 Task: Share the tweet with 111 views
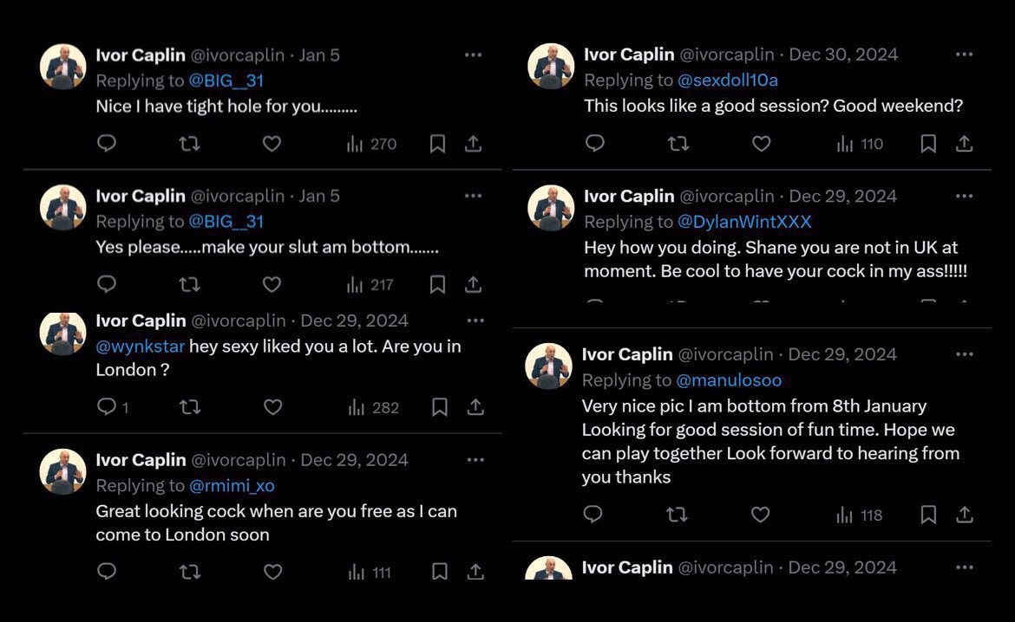(475, 572)
